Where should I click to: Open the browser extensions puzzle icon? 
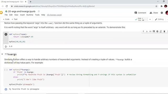161,6
